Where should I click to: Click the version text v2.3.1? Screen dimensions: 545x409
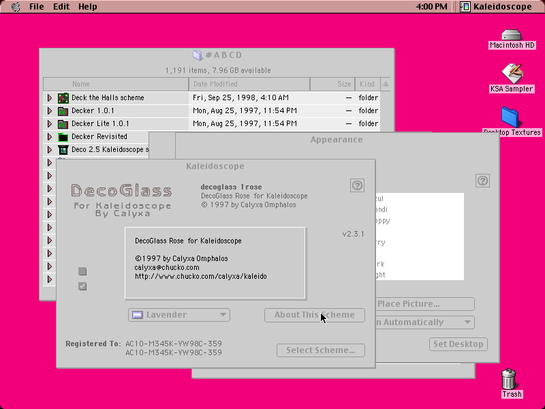coord(353,234)
